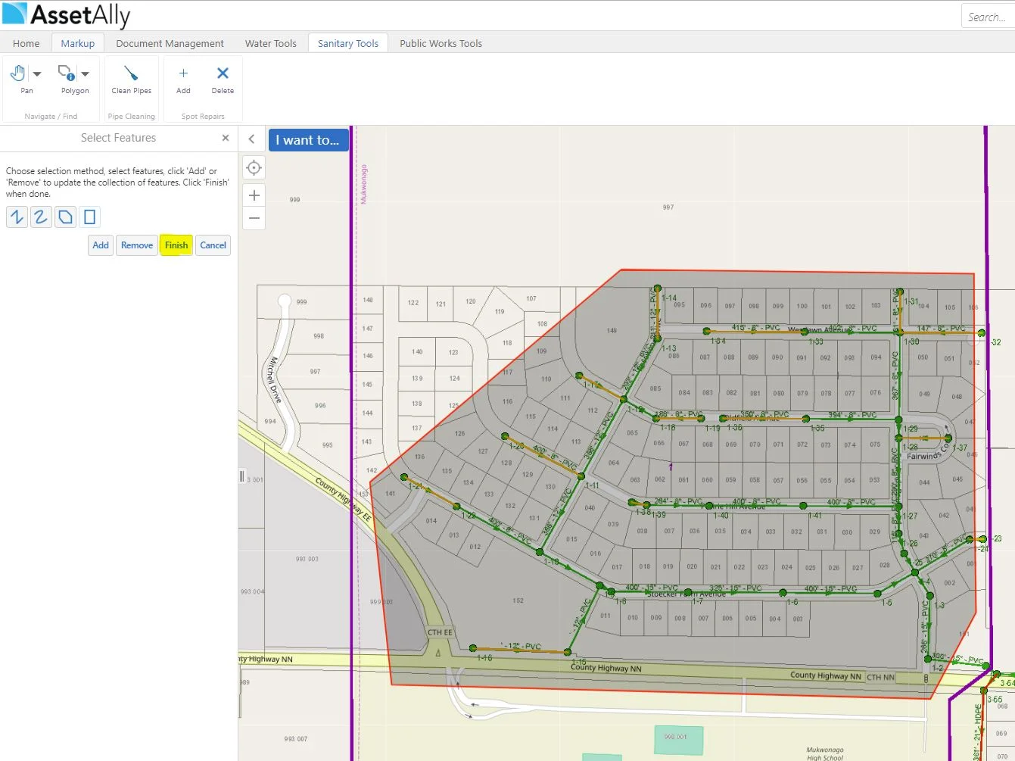This screenshot has height=761, width=1015.
Task: Open the Document Management tab
Action: tap(170, 43)
